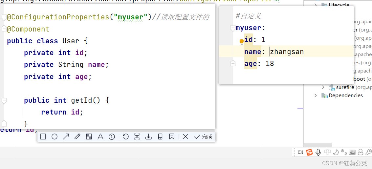
Task: Click the age key in YAML
Action: click(251, 64)
